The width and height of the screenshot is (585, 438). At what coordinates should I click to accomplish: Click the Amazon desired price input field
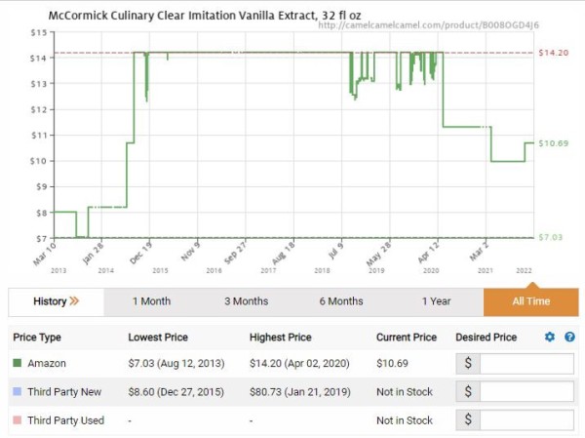(x=526, y=364)
